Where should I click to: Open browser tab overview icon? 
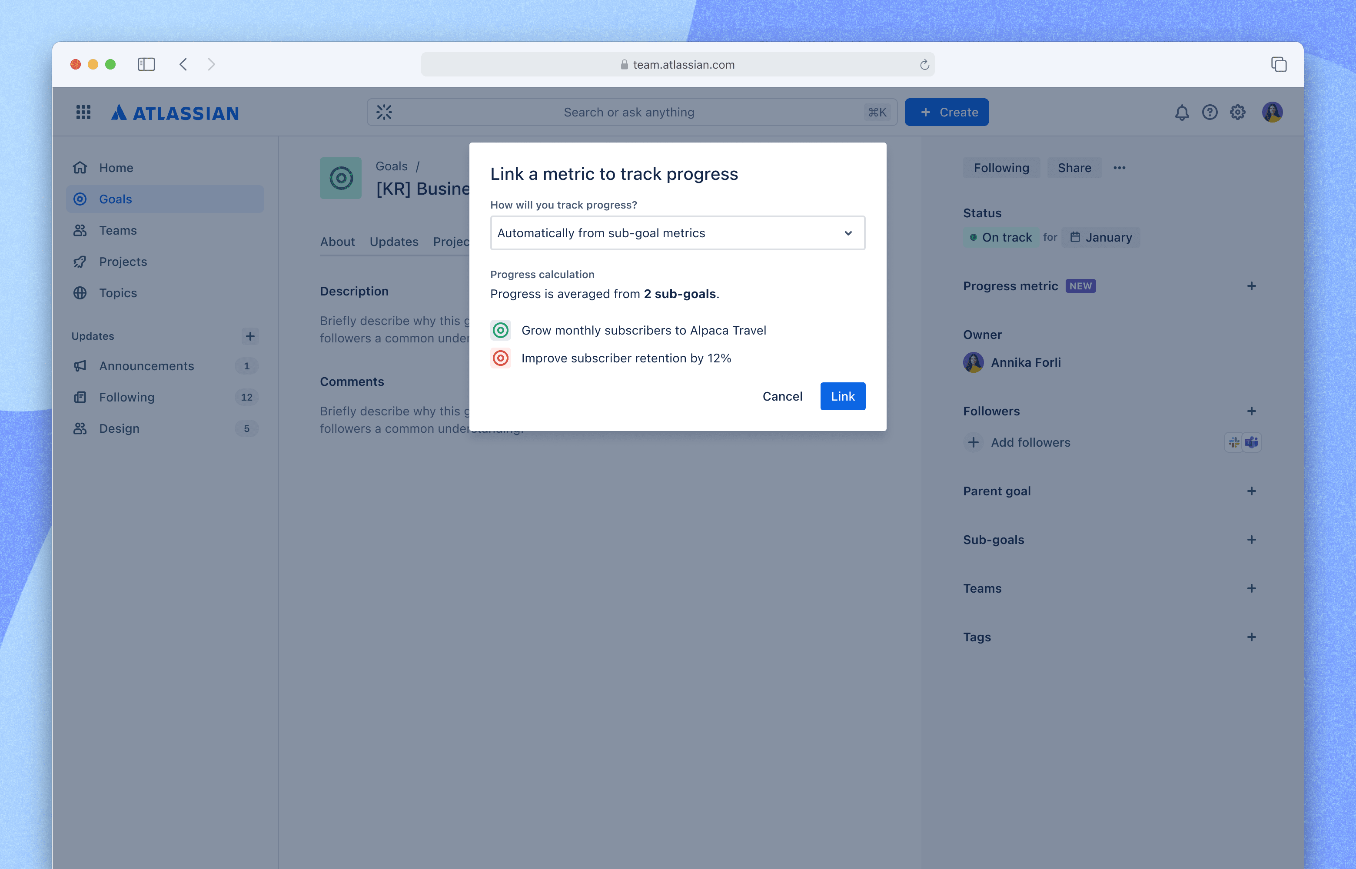pyautogui.click(x=1278, y=65)
